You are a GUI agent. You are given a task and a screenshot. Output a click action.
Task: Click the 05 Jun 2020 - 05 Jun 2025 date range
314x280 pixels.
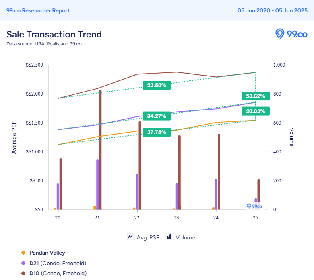click(273, 10)
